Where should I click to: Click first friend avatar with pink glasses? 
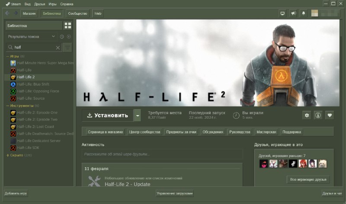263,164
